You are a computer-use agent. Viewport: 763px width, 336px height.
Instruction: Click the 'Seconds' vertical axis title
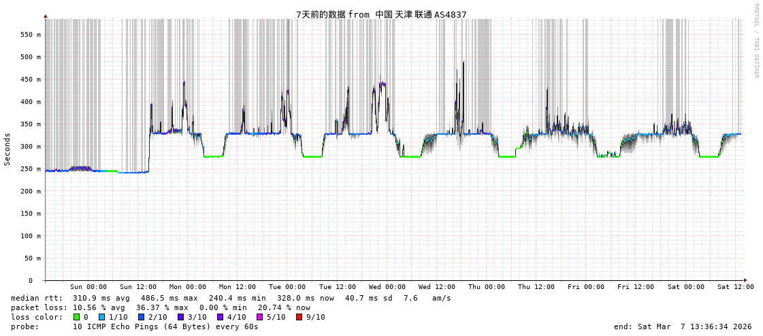7,149
